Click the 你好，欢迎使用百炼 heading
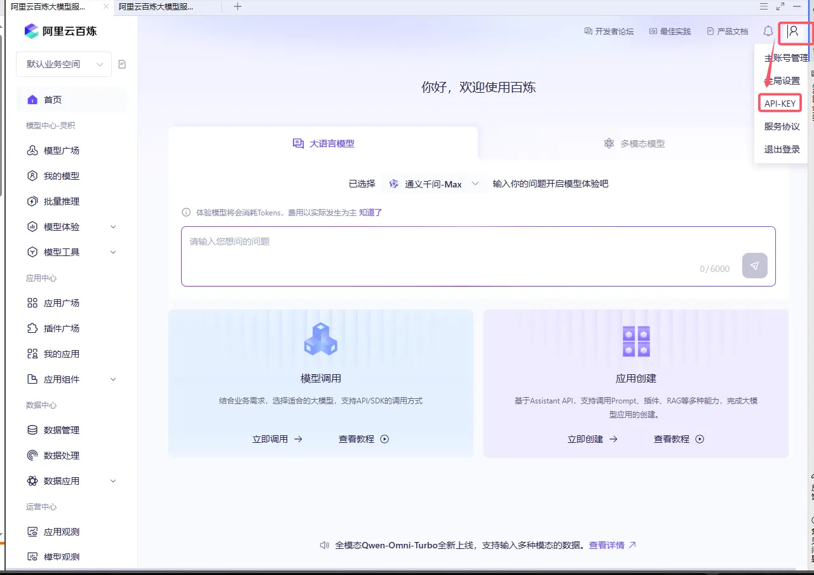The height and width of the screenshot is (575, 814). pyautogui.click(x=478, y=87)
